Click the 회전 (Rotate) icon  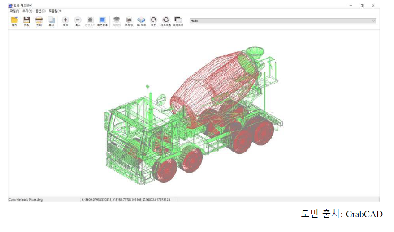[x=153, y=20]
